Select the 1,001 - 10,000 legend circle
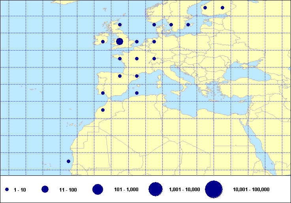The image size is (291, 203). (156, 190)
